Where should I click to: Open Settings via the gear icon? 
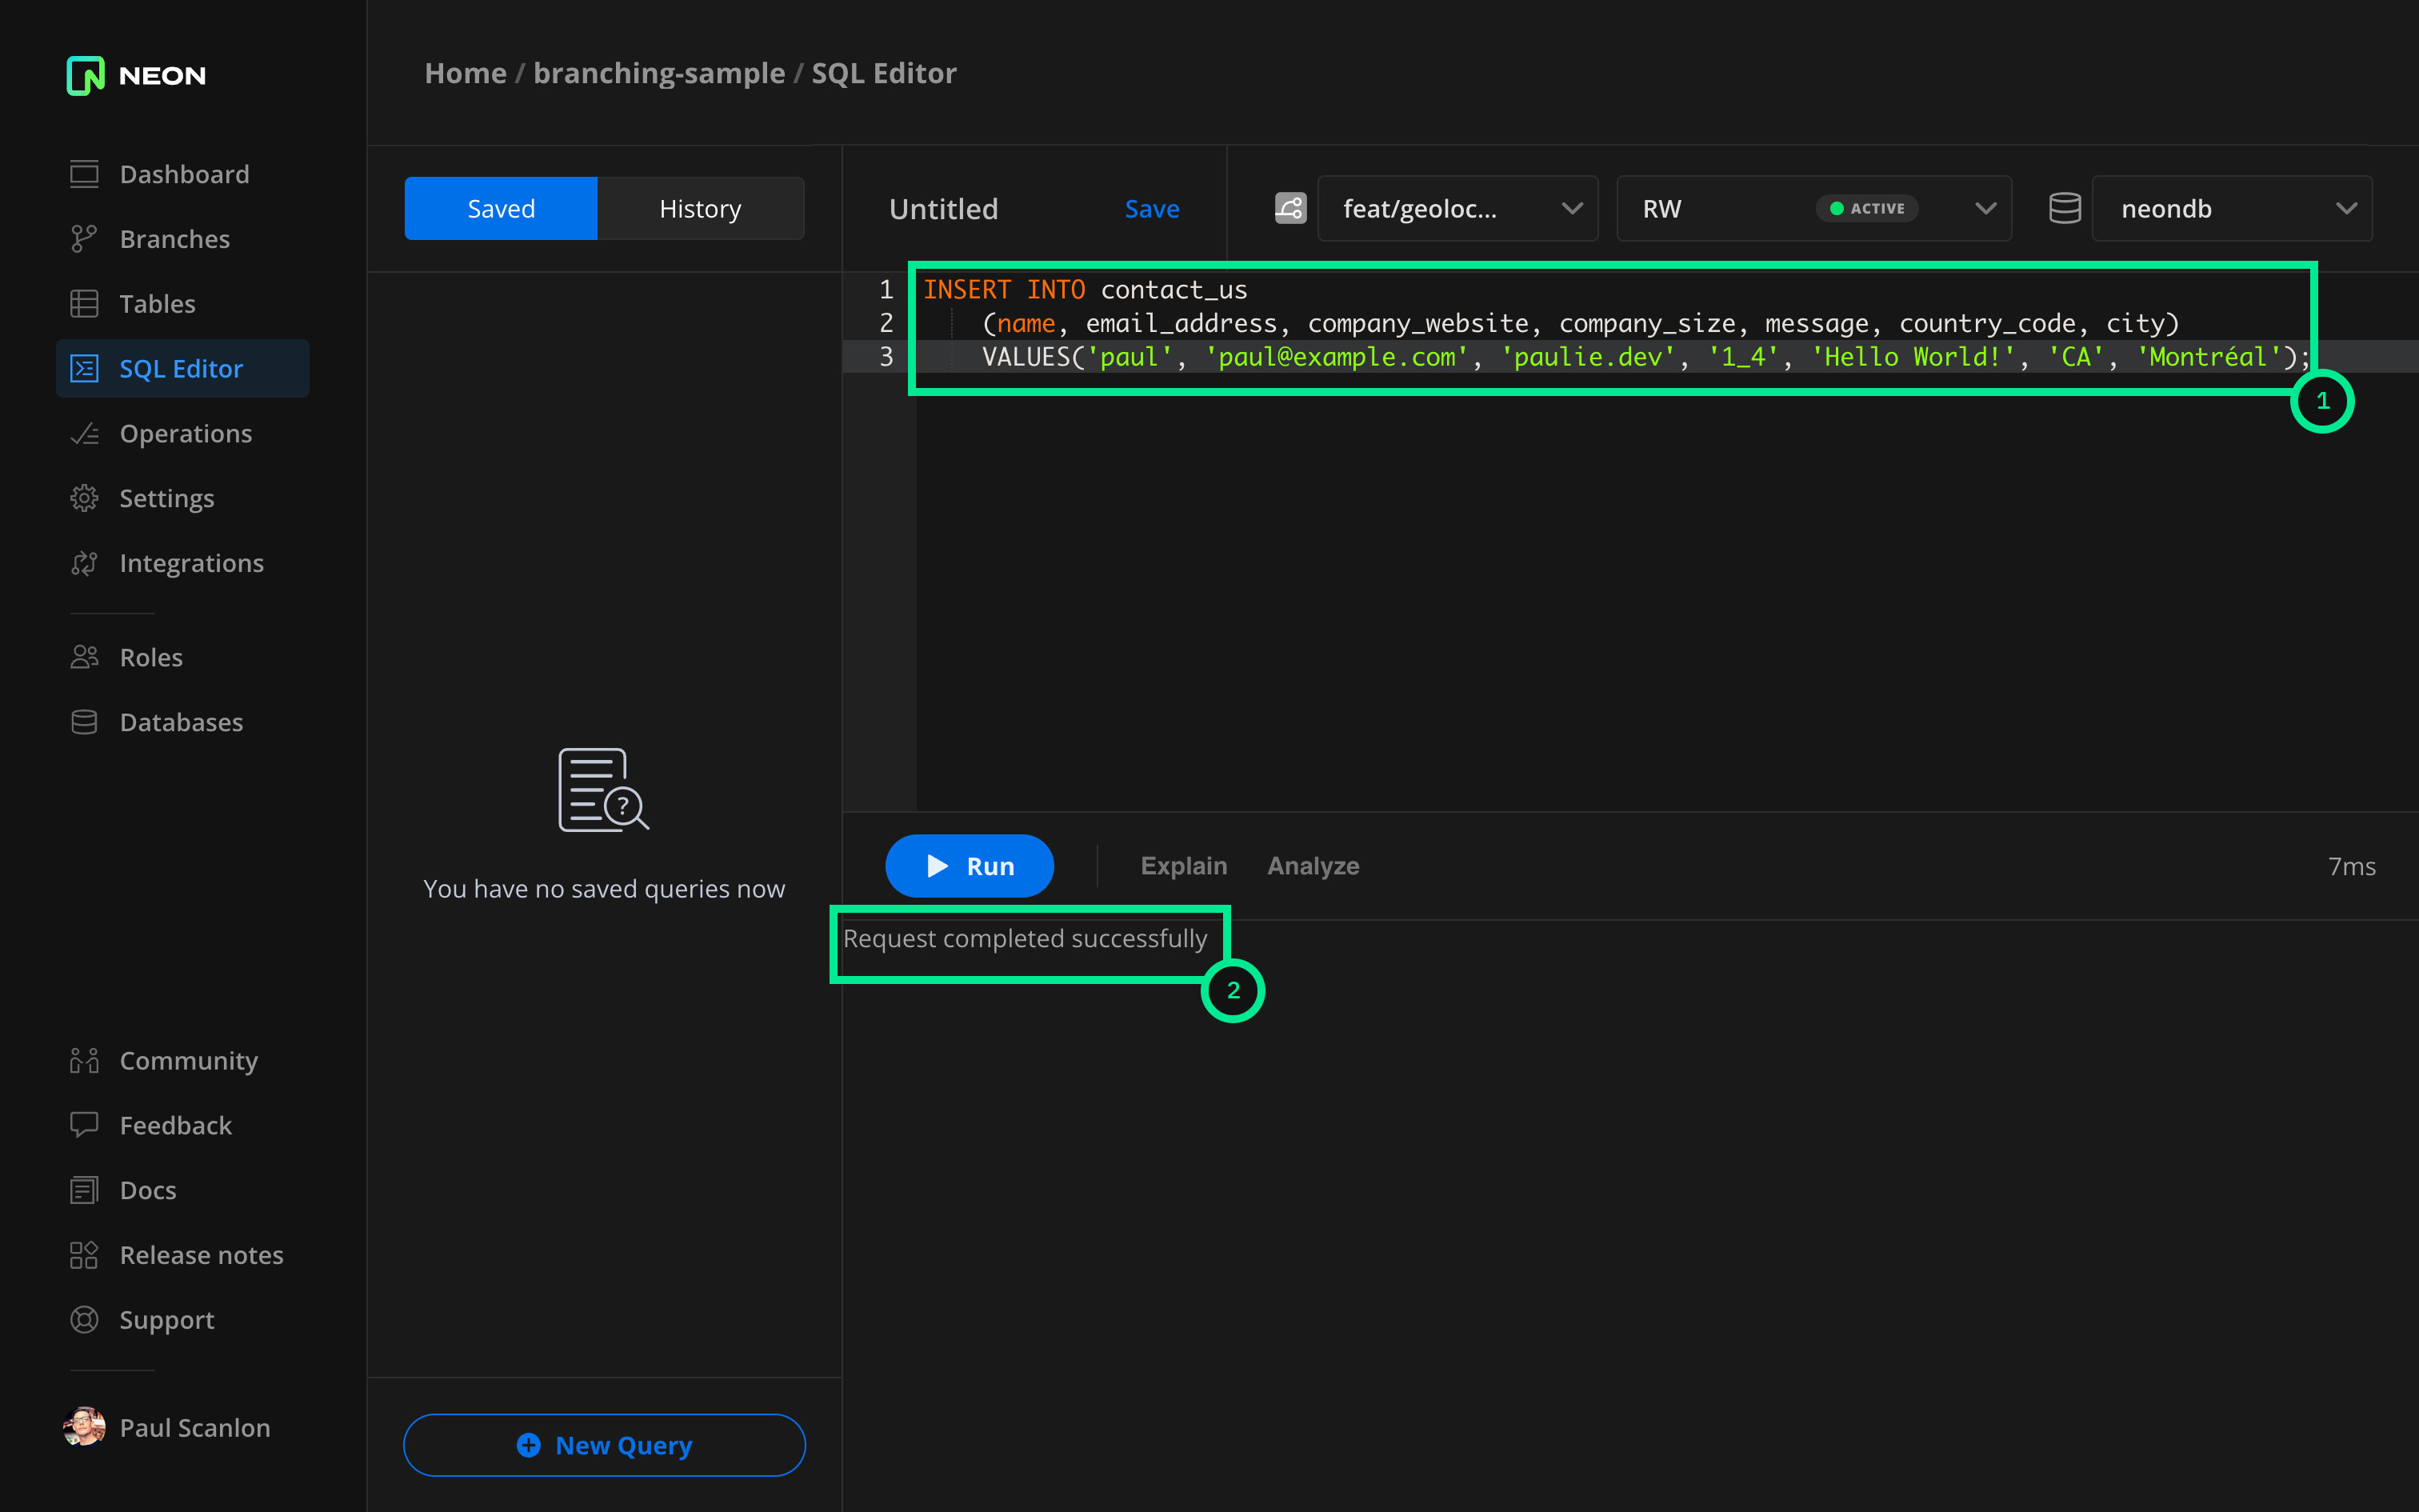[84, 498]
